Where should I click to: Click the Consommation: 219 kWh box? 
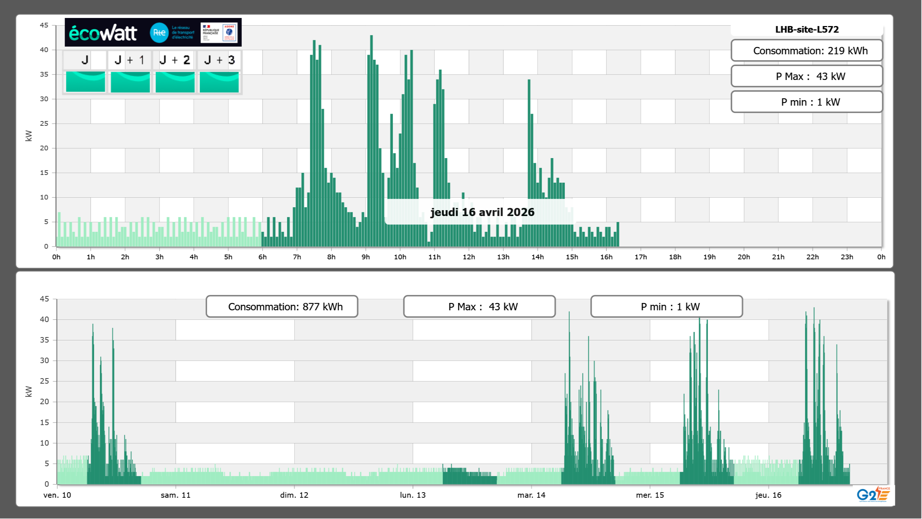coord(807,51)
